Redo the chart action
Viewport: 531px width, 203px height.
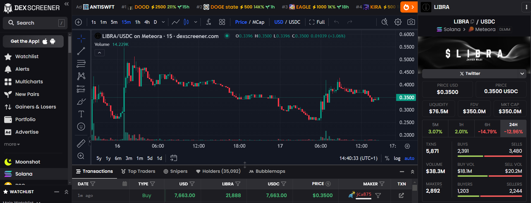350,22
